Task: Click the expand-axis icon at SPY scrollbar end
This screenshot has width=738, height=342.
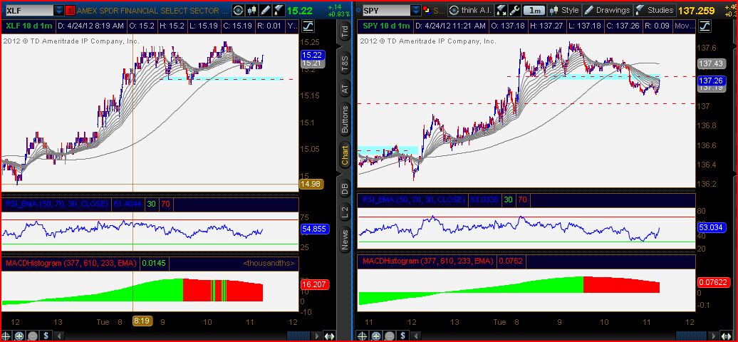Action: pos(727,336)
